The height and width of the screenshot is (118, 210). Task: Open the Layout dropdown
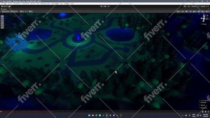pos(204,6)
